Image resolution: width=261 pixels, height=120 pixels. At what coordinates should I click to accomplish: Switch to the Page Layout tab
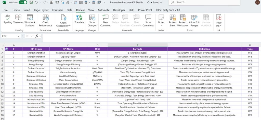[x=41, y=10]
